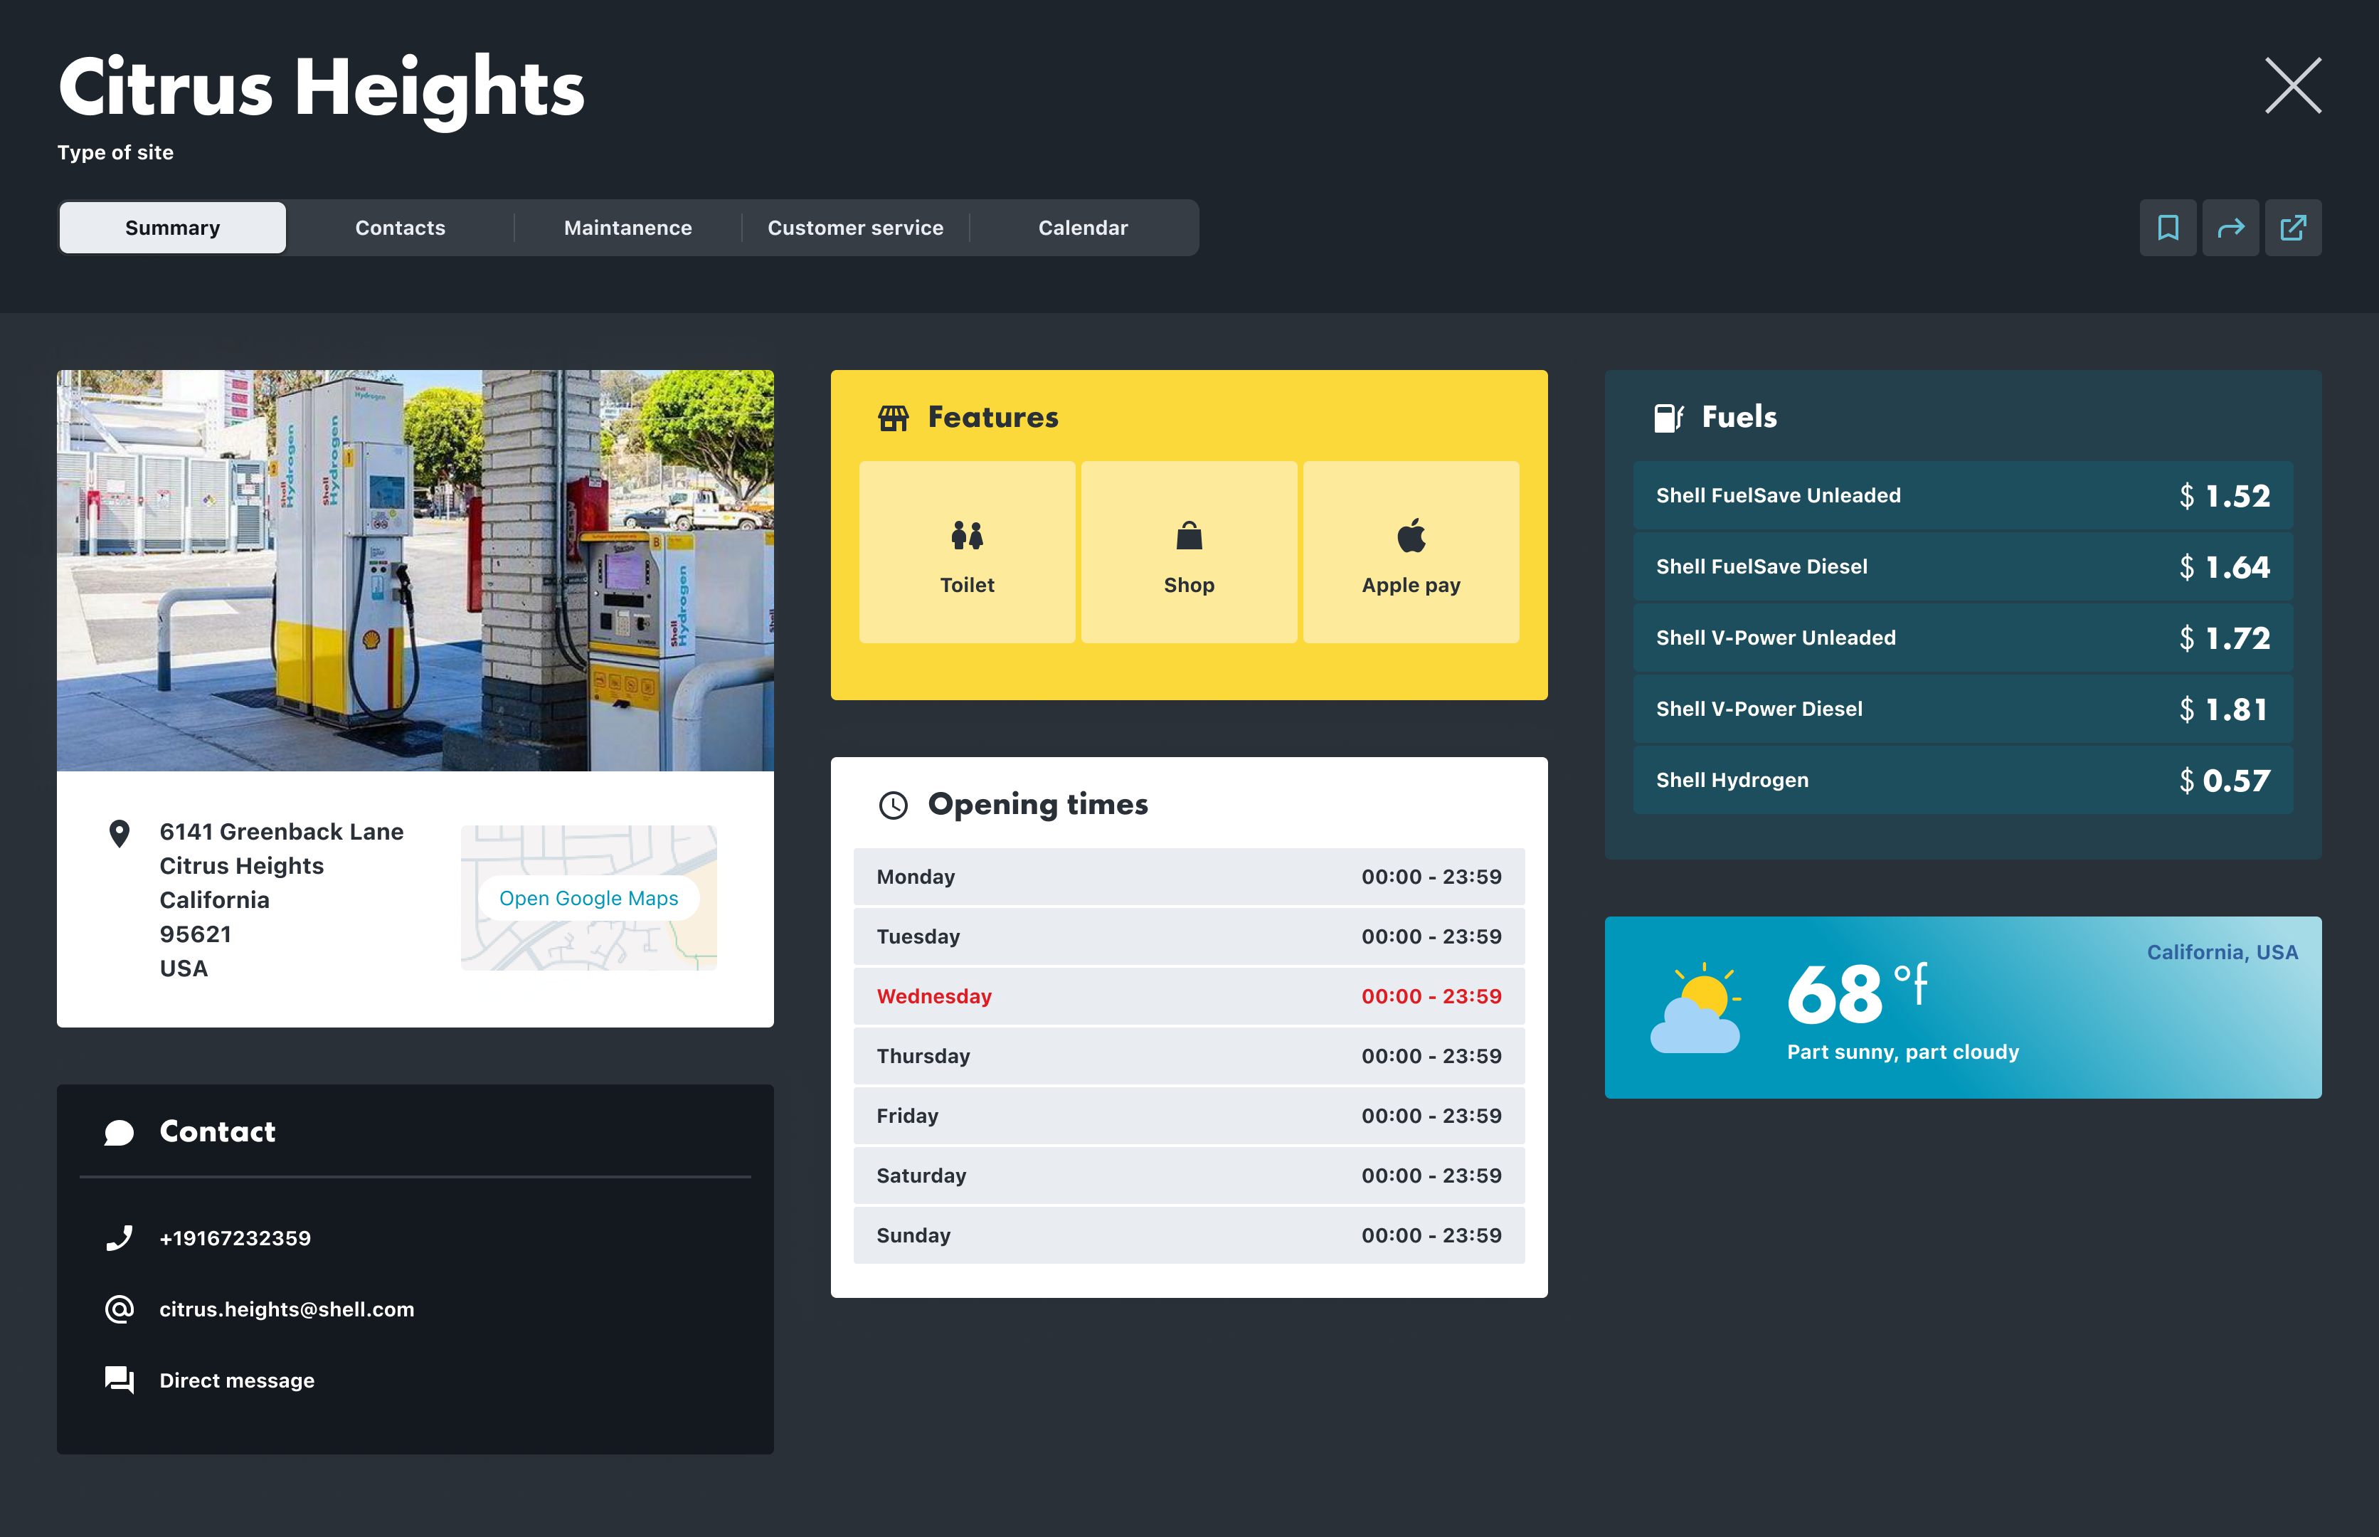Click the bookmark icon button

[x=2168, y=228]
